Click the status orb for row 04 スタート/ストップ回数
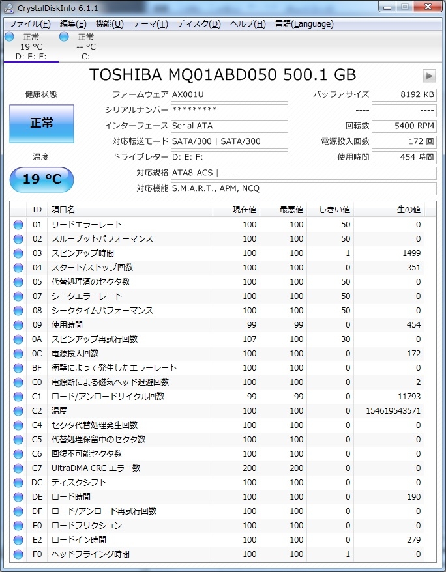 point(18,268)
